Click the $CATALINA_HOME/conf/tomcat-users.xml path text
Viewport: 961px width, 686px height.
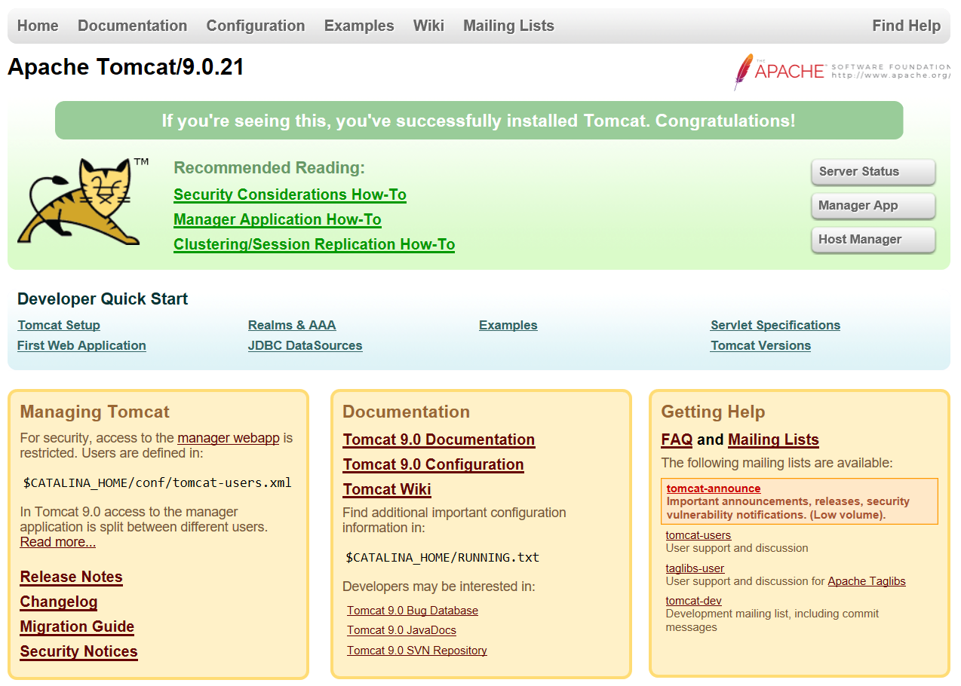point(158,483)
